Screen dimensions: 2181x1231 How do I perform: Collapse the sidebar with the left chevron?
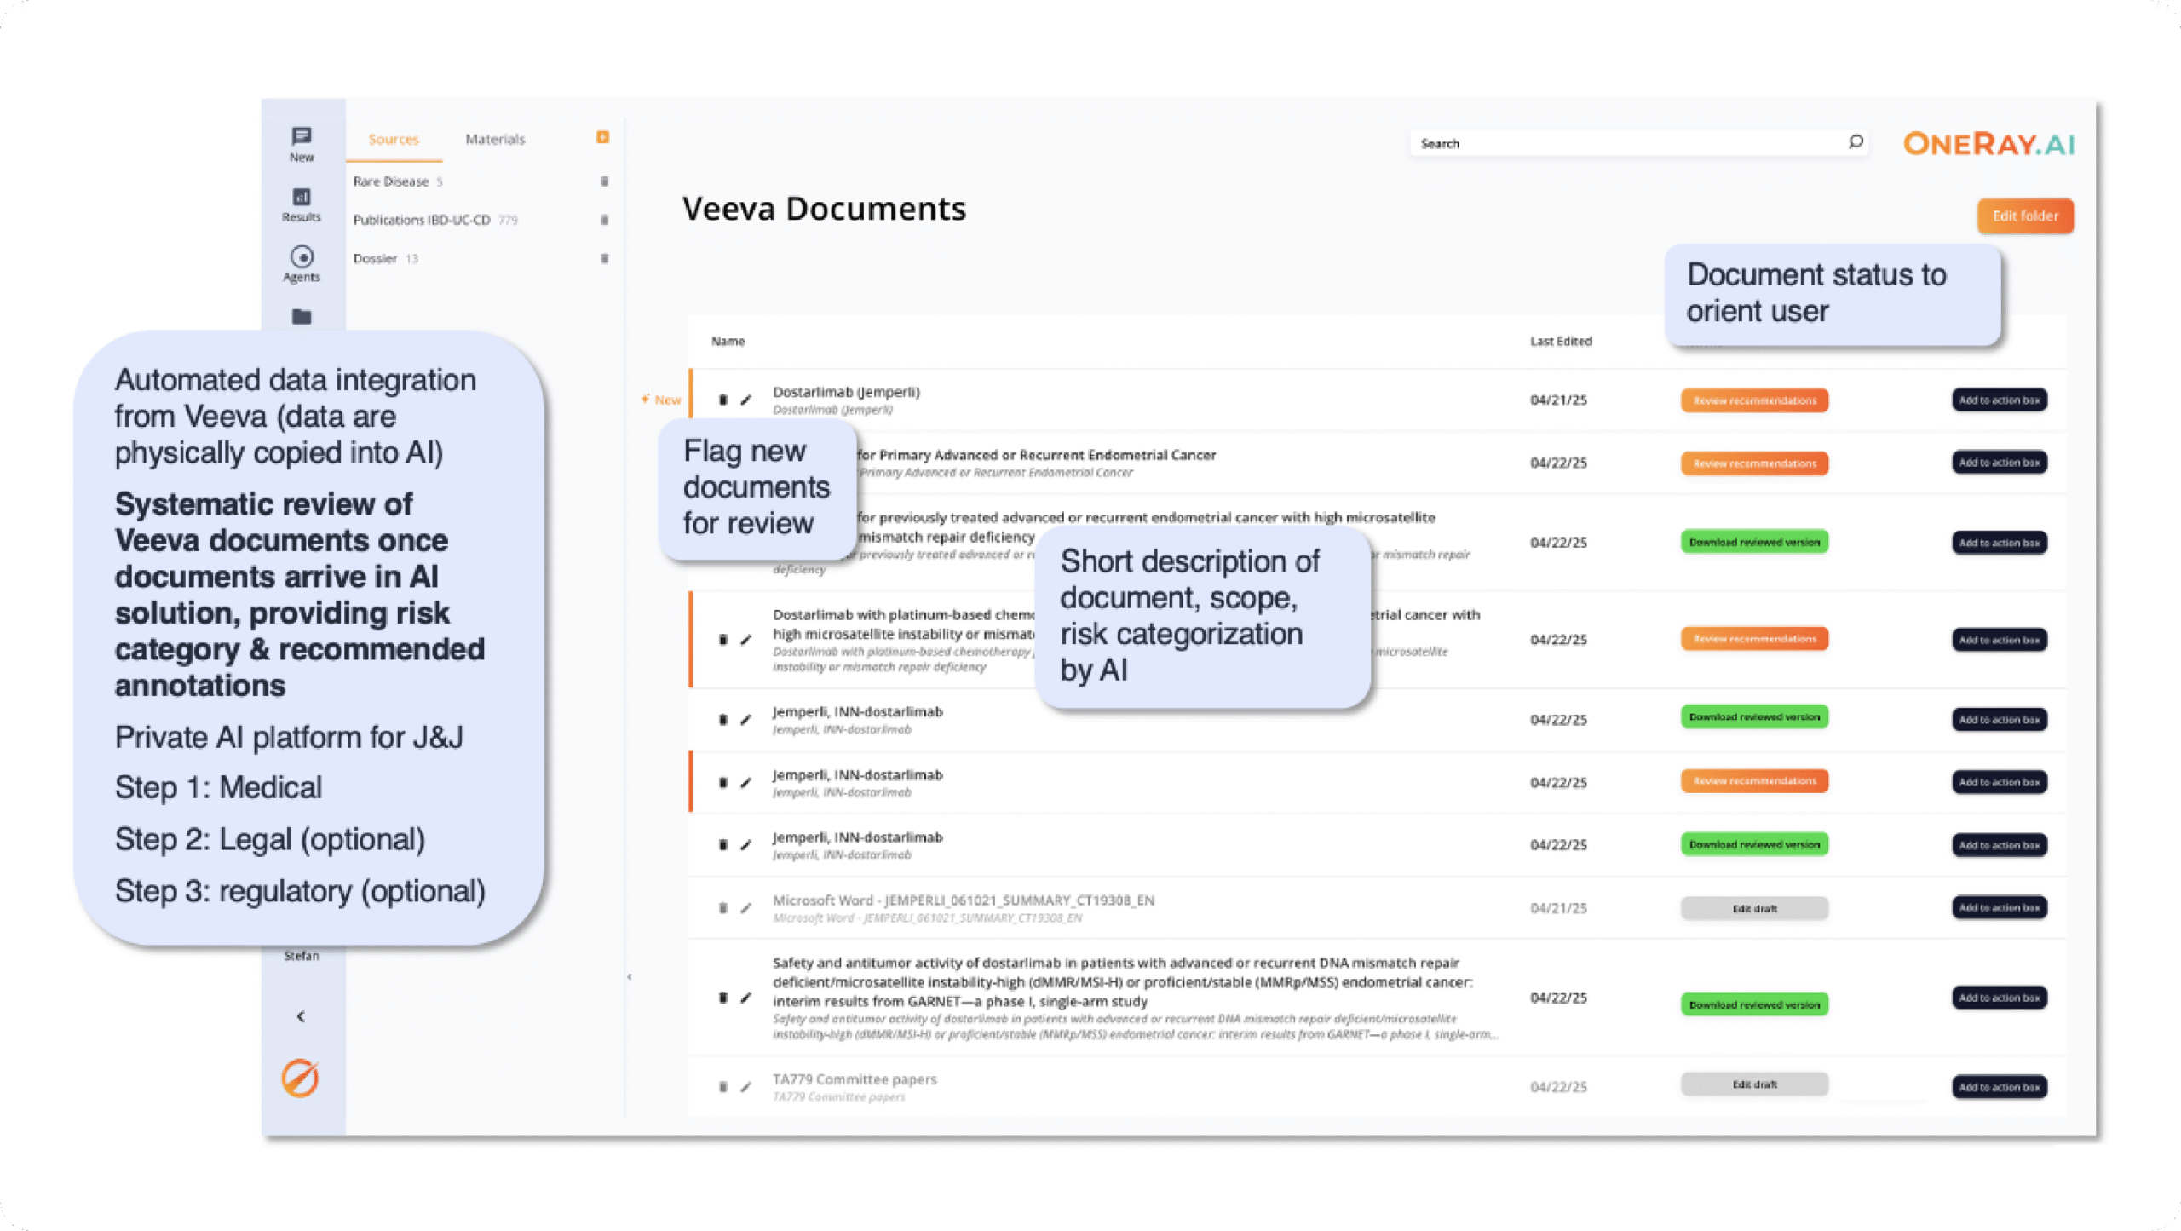click(x=300, y=1016)
